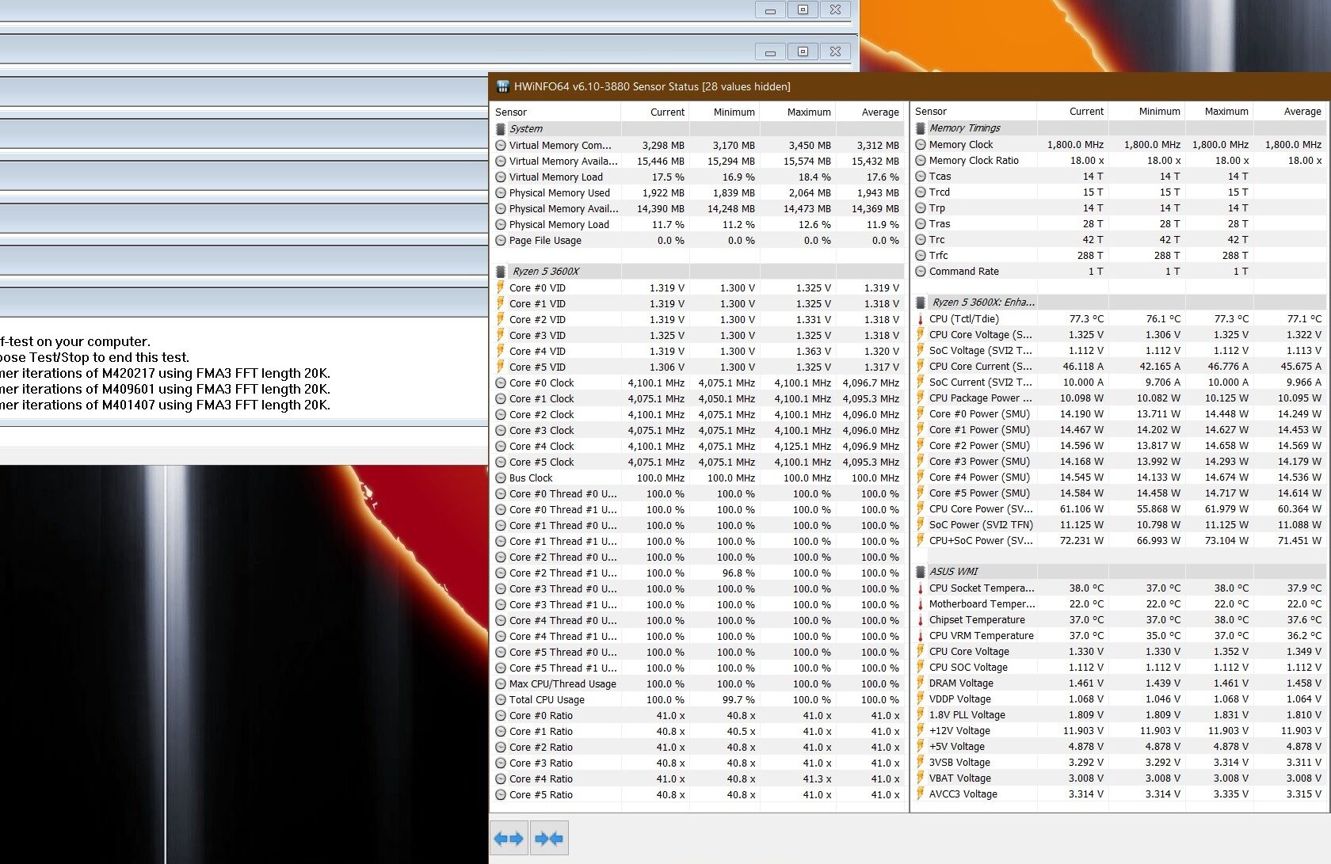Select the CPU Core Current (S... row
The image size is (1331, 864).
click(x=1119, y=366)
